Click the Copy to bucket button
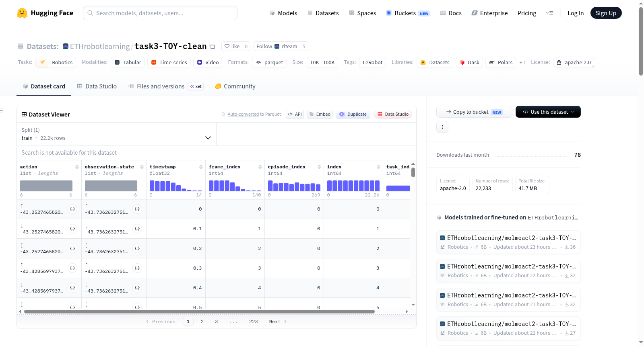This screenshot has height=346, width=644. click(x=474, y=112)
